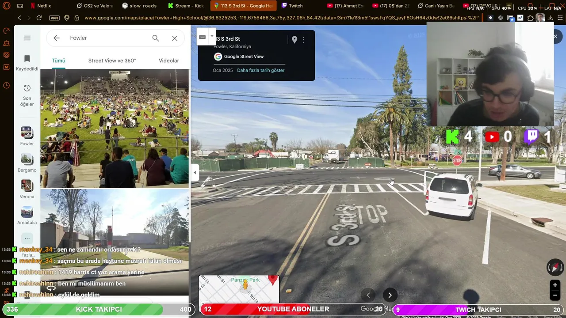Collapse the side panel arrow

195,173
